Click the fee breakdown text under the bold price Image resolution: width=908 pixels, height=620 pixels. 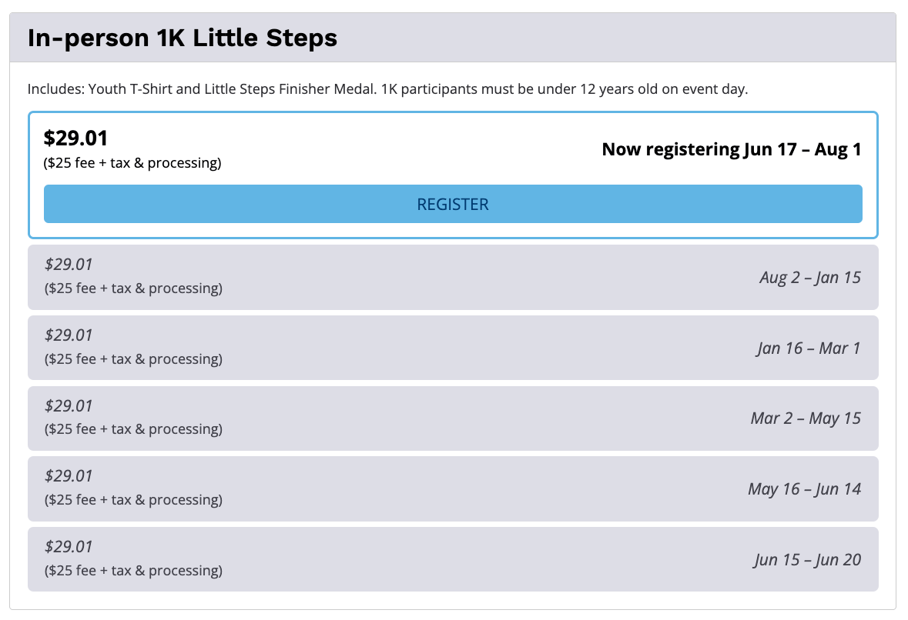132,163
